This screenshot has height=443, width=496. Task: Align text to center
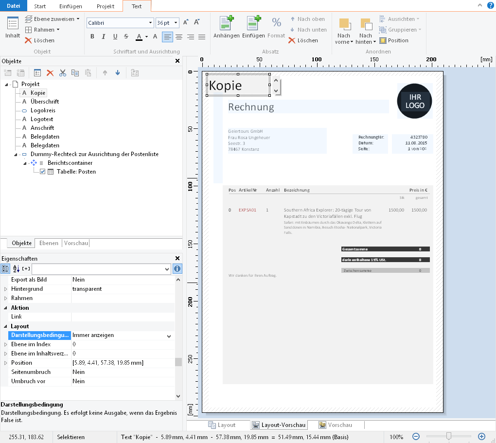click(179, 36)
